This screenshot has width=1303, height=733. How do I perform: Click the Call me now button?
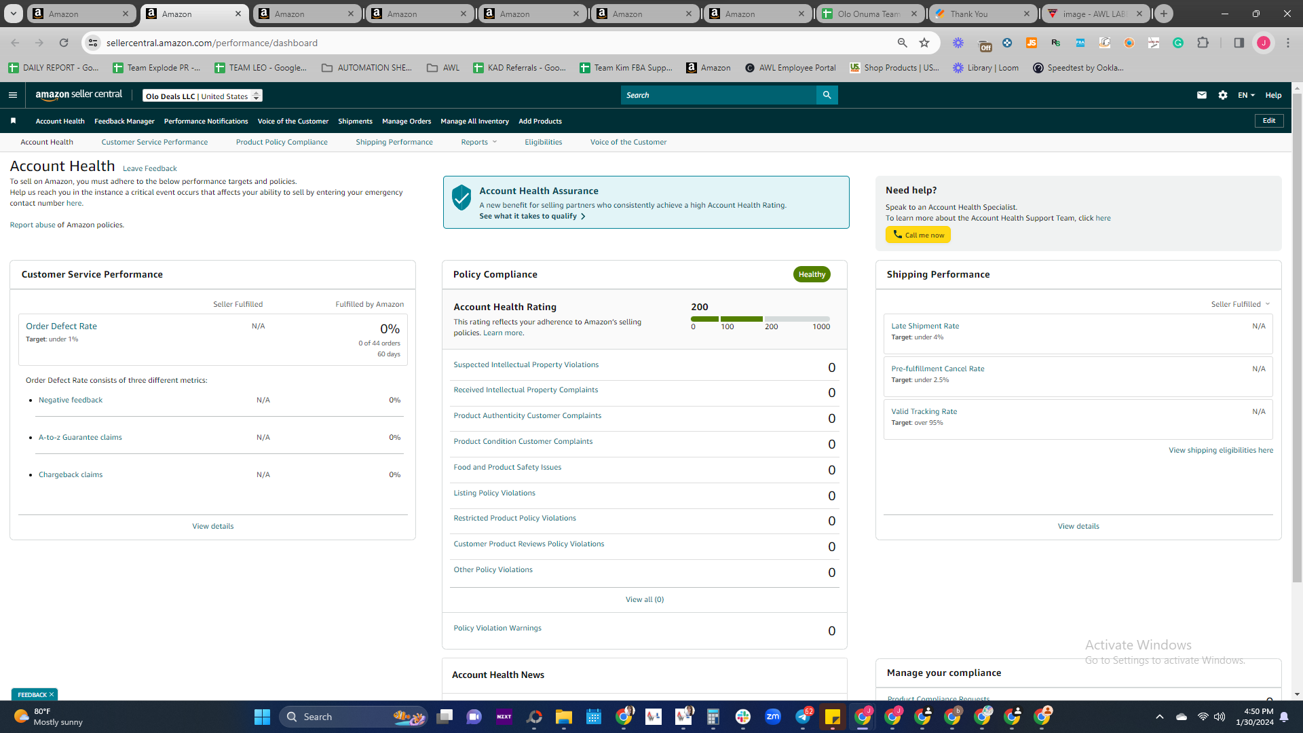pos(918,235)
